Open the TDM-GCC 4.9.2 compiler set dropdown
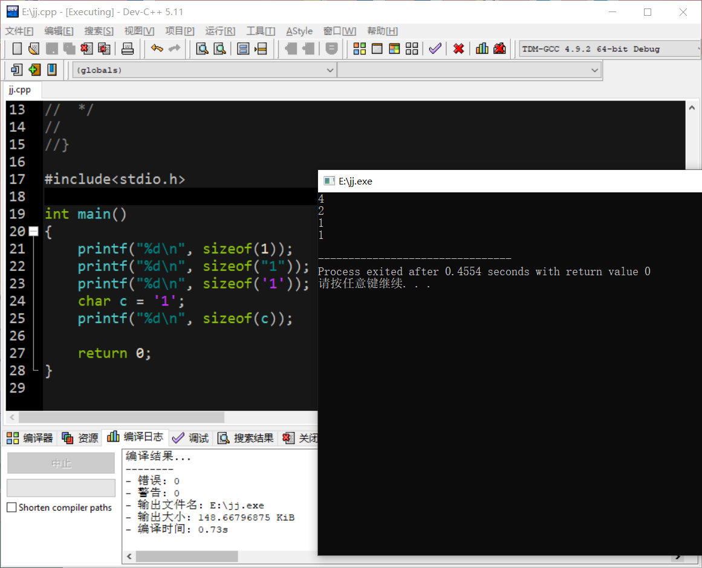The width and height of the screenshot is (702, 568). point(609,49)
